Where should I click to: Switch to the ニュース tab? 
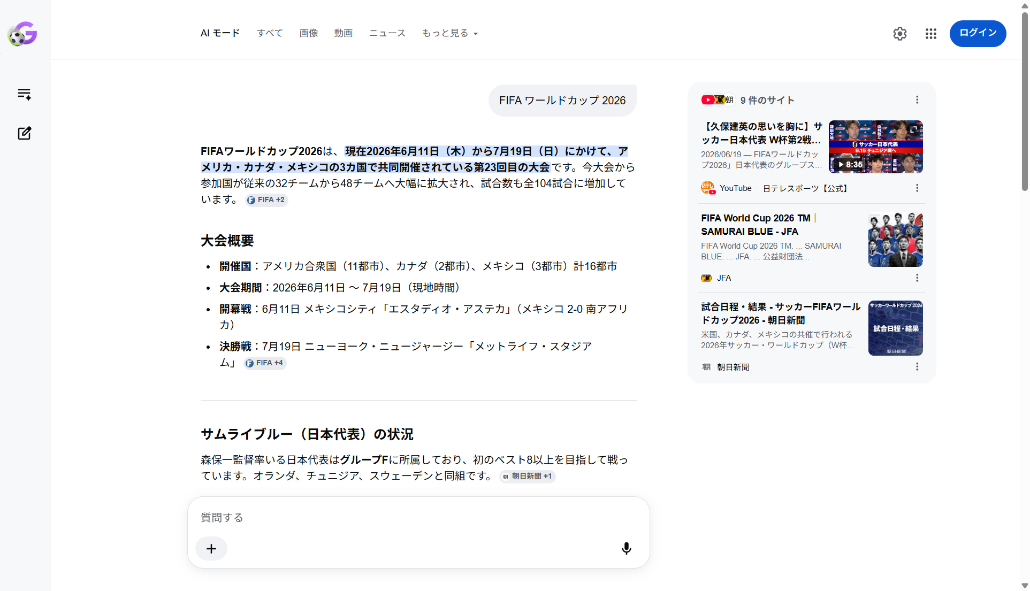pos(387,33)
